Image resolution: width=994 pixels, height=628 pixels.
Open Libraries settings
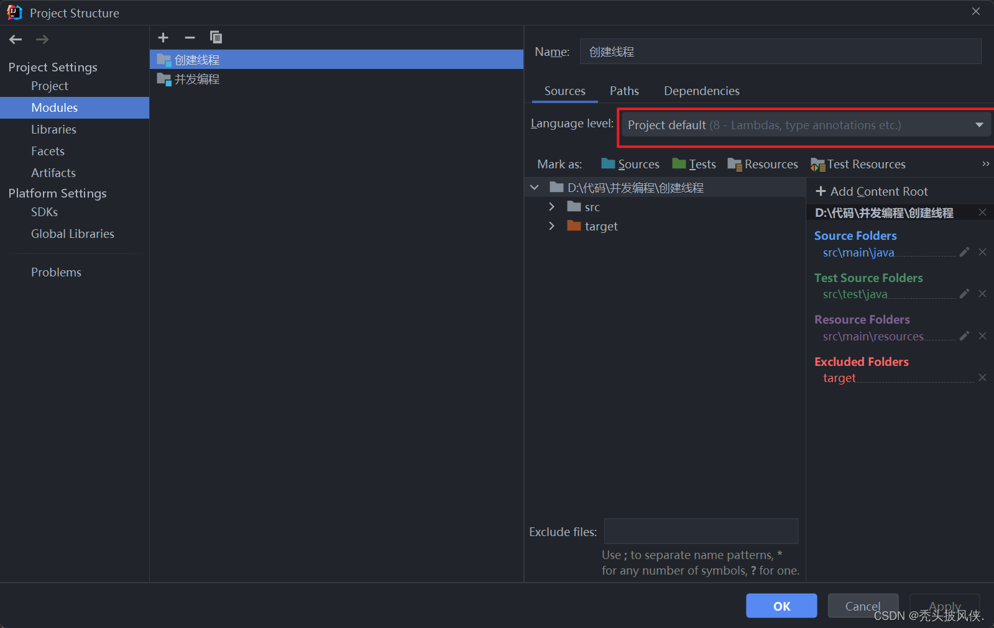pyautogui.click(x=54, y=129)
